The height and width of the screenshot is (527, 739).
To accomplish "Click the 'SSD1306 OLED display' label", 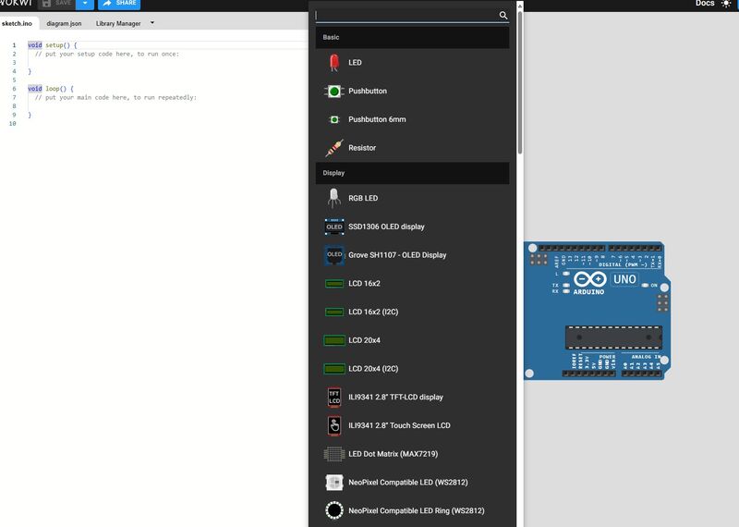I will [x=386, y=227].
